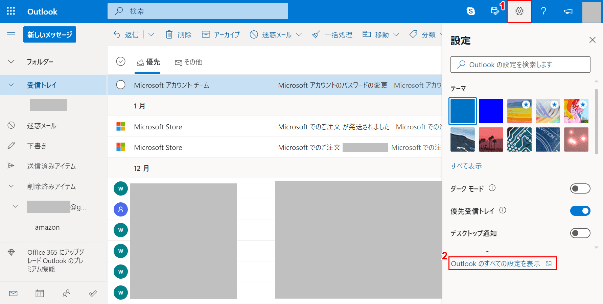The height and width of the screenshot is (304, 603).
Task: Click the settings panel scrollbar
Action: tap(596, 121)
